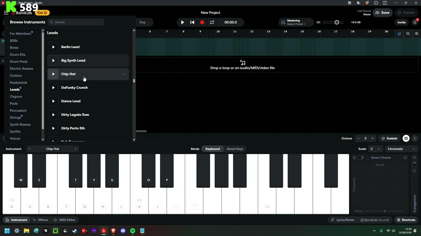
Task: Preview the DaFunky Crunch lead
Action: (53, 88)
